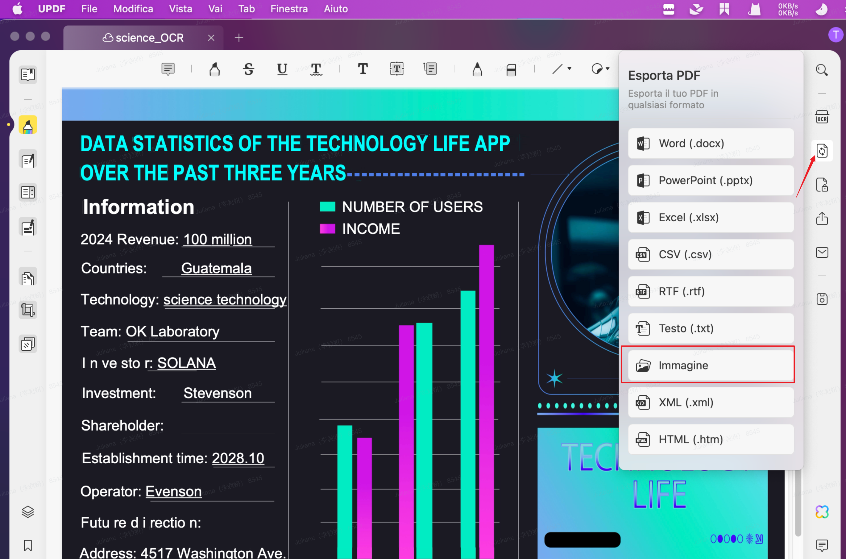
Task: Click the network speed indicator in menu bar
Action: (x=788, y=9)
